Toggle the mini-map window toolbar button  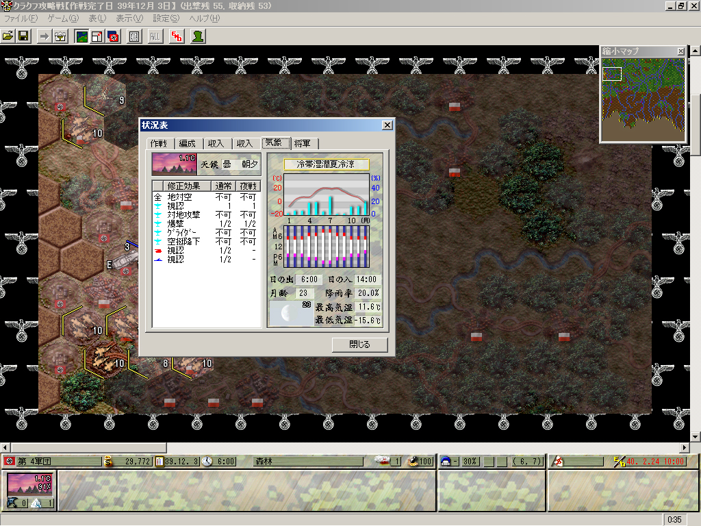[x=97, y=36]
